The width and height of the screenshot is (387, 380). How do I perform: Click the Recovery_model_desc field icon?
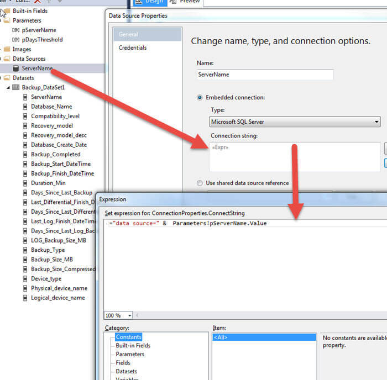tap(25, 135)
